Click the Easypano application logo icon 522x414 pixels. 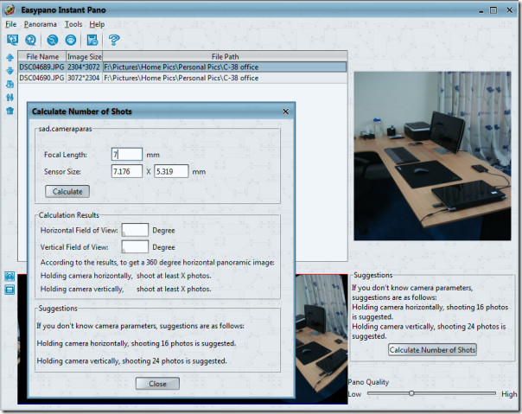point(10,10)
